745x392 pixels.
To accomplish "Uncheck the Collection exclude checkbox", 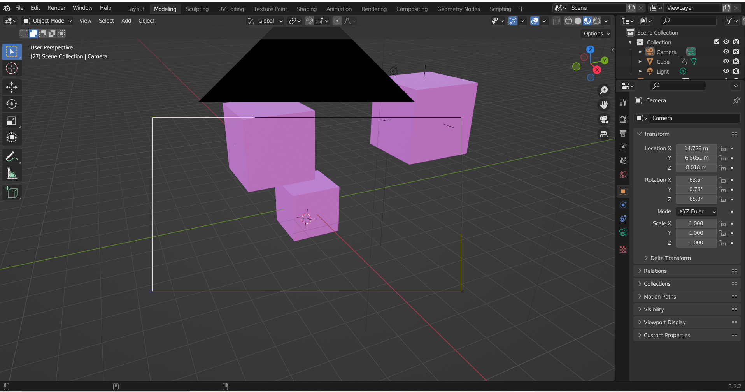I will click(x=717, y=42).
